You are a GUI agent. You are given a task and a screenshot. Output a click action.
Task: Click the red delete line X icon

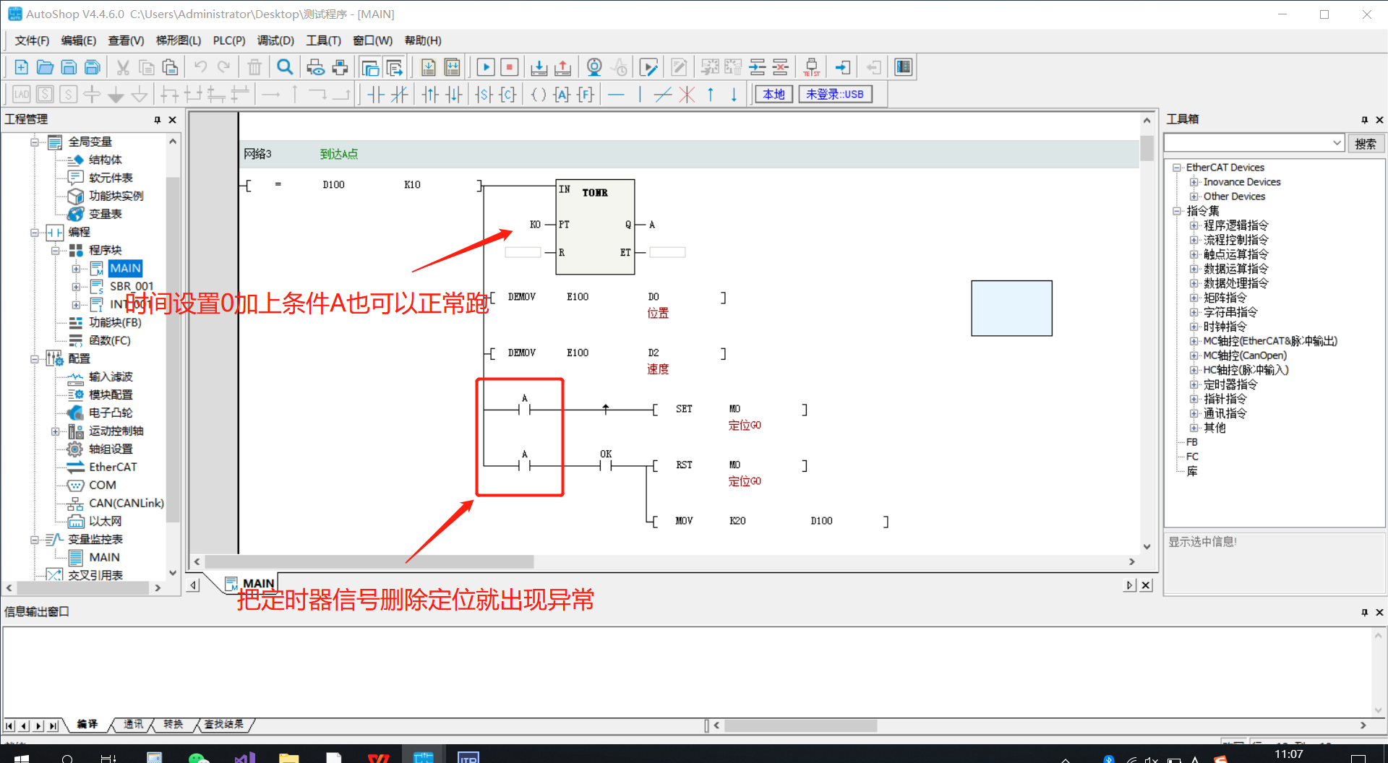(x=687, y=94)
